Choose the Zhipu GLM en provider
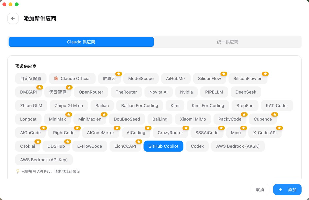Screen dimensions: 309x200 69,105
